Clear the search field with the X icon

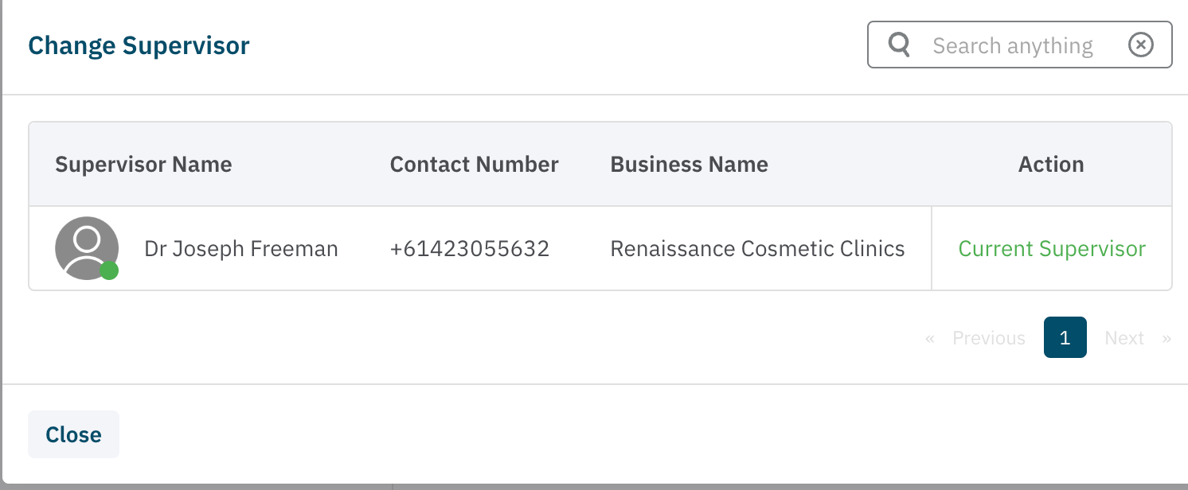[x=1141, y=45]
